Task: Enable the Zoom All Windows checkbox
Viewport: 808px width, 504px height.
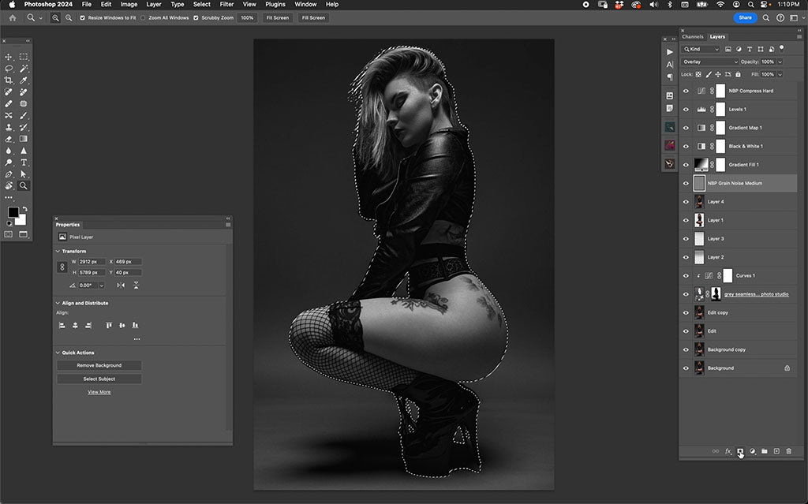Action: point(143,17)
